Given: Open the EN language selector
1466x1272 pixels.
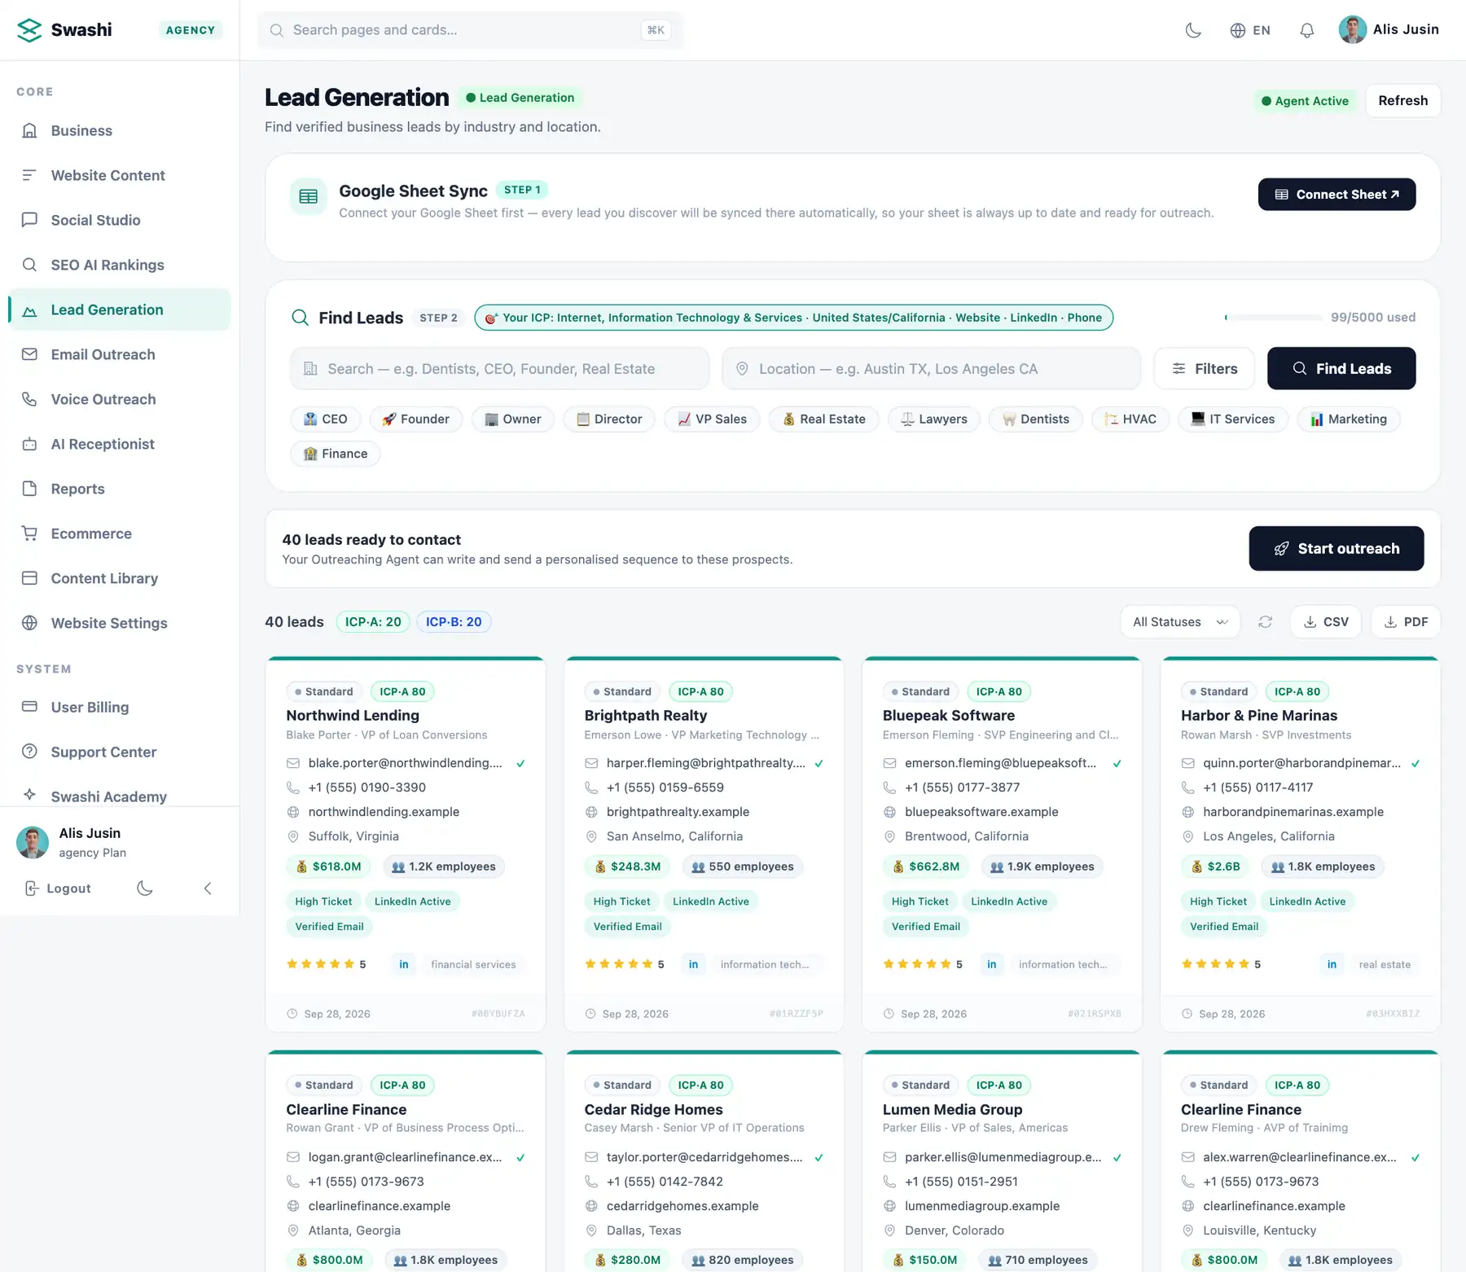Looking at the screenshot, I should point(1250,30).
